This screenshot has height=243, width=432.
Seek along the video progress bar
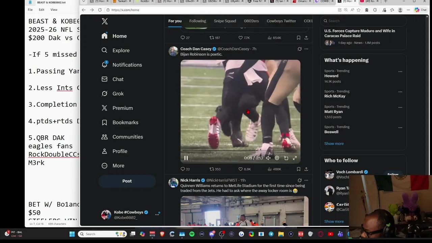(x=240, y=151)
